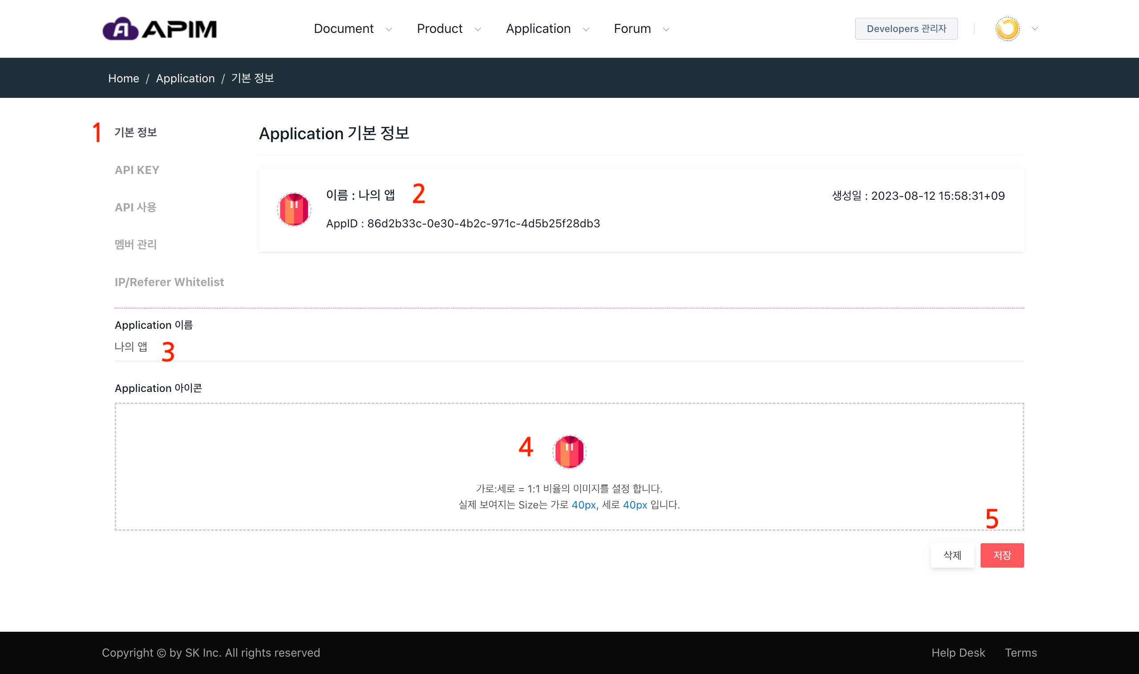This screenshot has height=674, width=1139.
Task: Open the API KEY sidebar section
Action: point(137,170)
